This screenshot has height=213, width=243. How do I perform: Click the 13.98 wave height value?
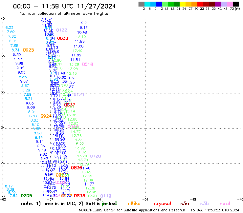73,69
